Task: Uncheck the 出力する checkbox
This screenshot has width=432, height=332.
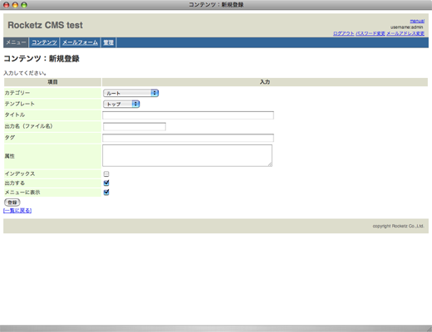Action: click(106, 183)
